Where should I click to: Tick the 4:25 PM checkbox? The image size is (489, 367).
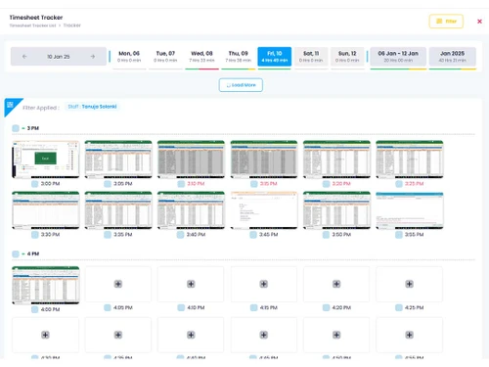pyautogui.click(x=399, y=307)
